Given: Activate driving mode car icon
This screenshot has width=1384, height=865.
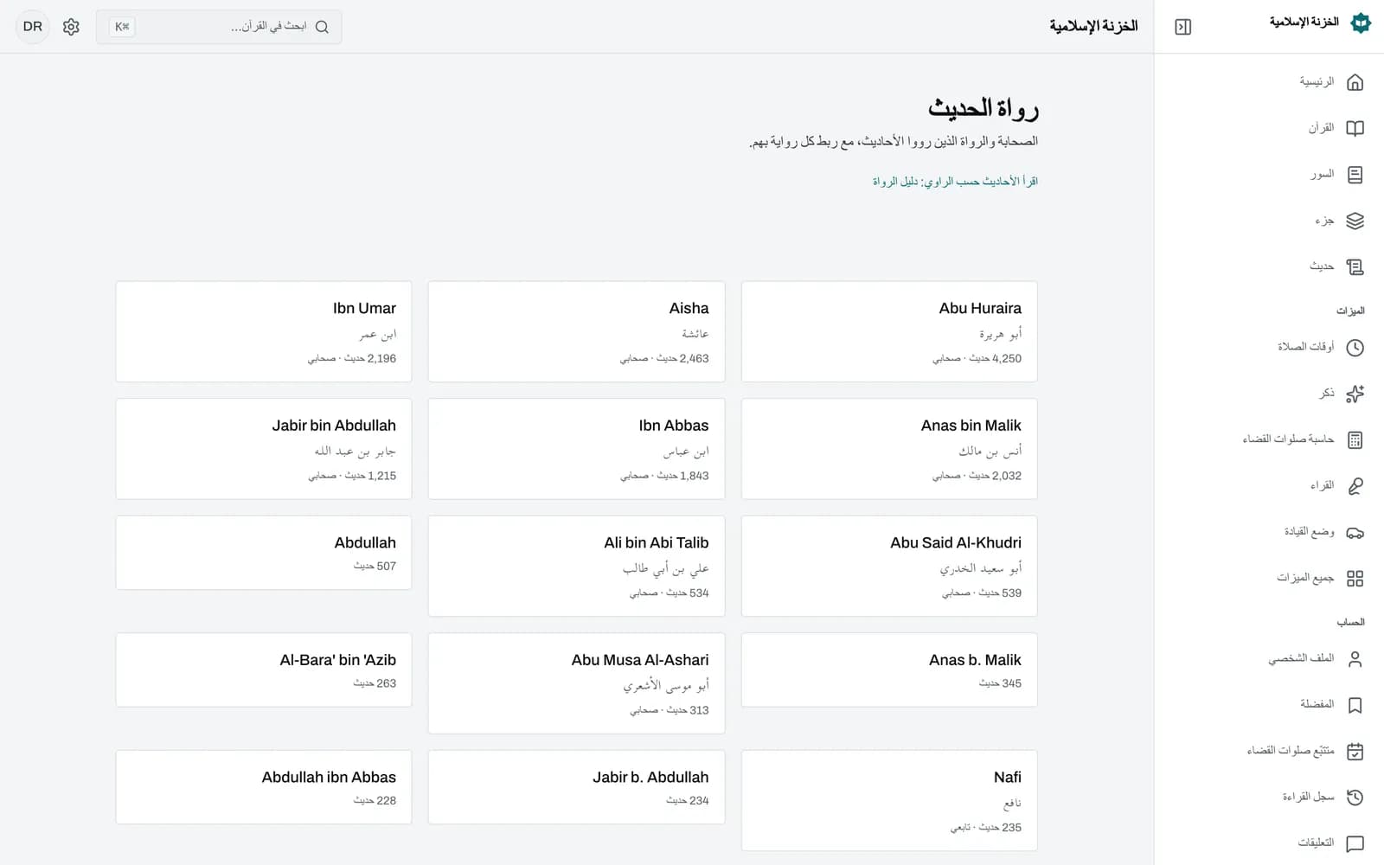Looking at the screenshot, I should [x=1355, y=532].
